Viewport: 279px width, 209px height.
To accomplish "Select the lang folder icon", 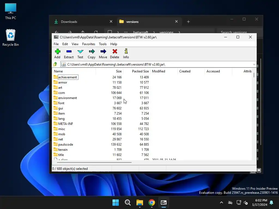I will tap(56, 118).
